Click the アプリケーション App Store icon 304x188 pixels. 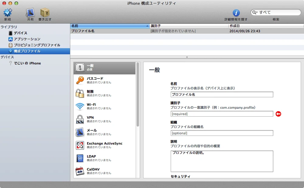click(x=10, y=39)
